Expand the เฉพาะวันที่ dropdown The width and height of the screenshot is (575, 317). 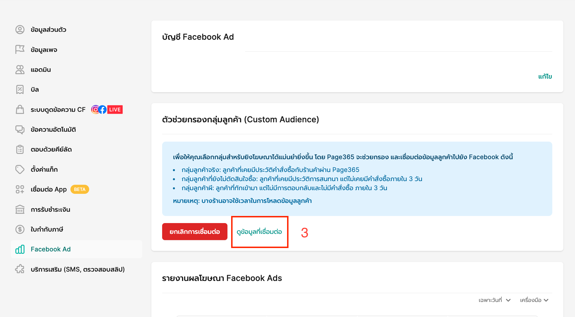[494, 300]
